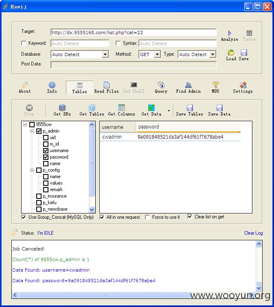Click the Get Columns icon
Viewport: 274px width, 307px height.
121,107
